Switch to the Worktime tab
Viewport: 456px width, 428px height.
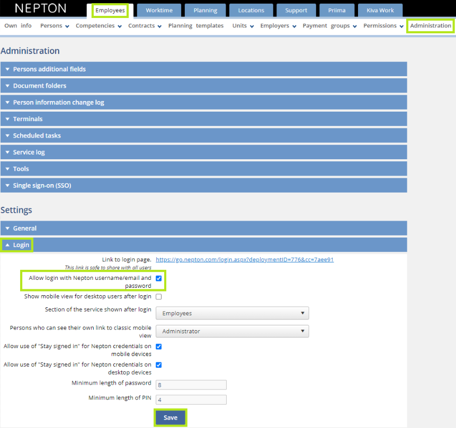(159, 11)
